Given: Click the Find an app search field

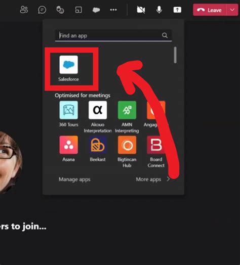Looking at the screenshot, I should [x=113, y=35].
